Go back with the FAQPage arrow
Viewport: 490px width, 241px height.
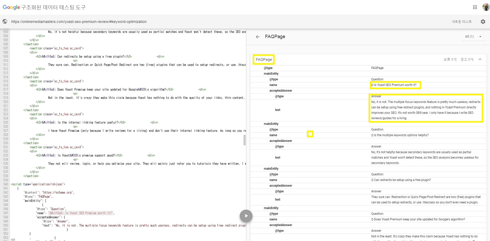(258, 37)
